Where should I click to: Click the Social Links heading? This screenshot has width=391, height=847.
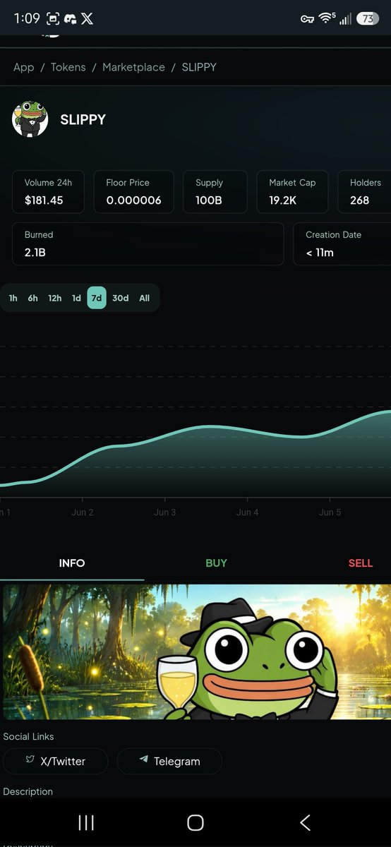click(28, 736)
